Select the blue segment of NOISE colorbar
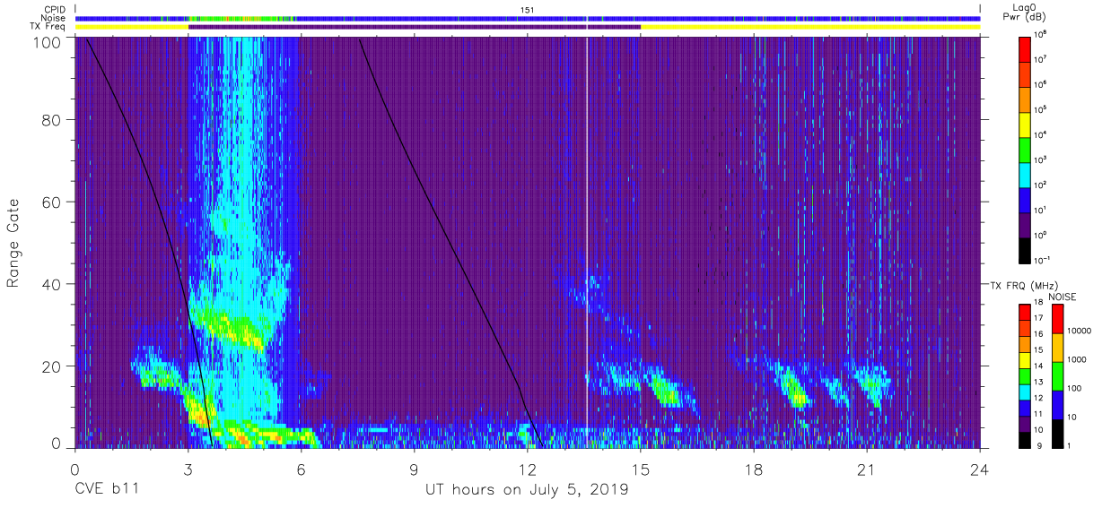The height and width of the screenshot is (508, 1102). [x=1057, y=403]
